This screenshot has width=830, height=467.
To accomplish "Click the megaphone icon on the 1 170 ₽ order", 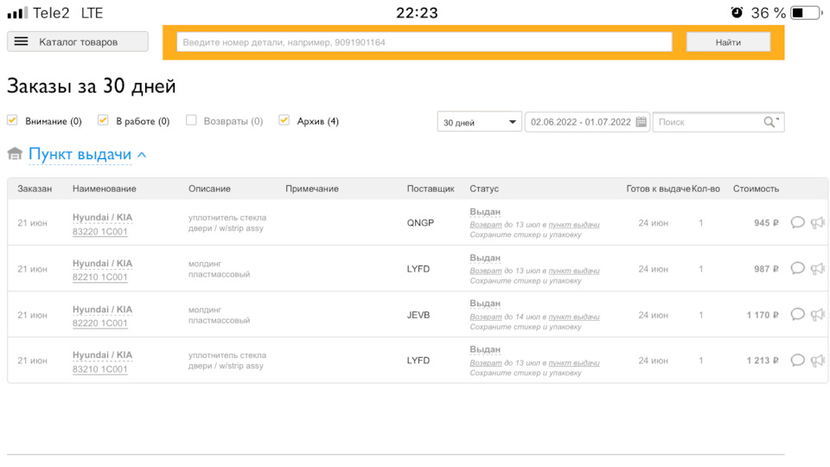I will pos(817,315).
